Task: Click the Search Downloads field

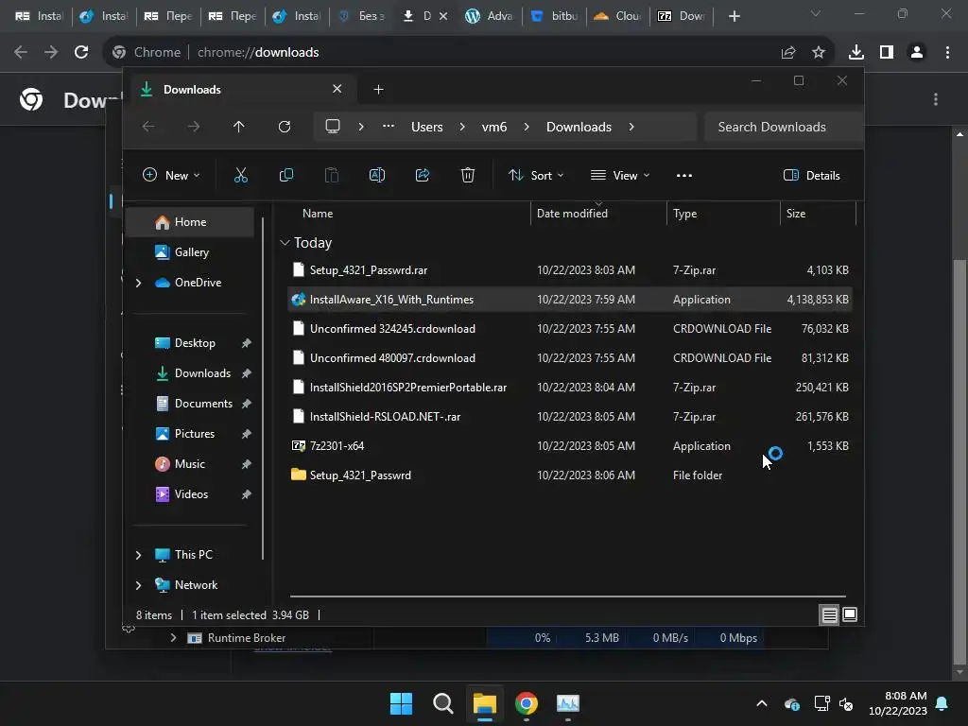Action: [x=784, y=127]
